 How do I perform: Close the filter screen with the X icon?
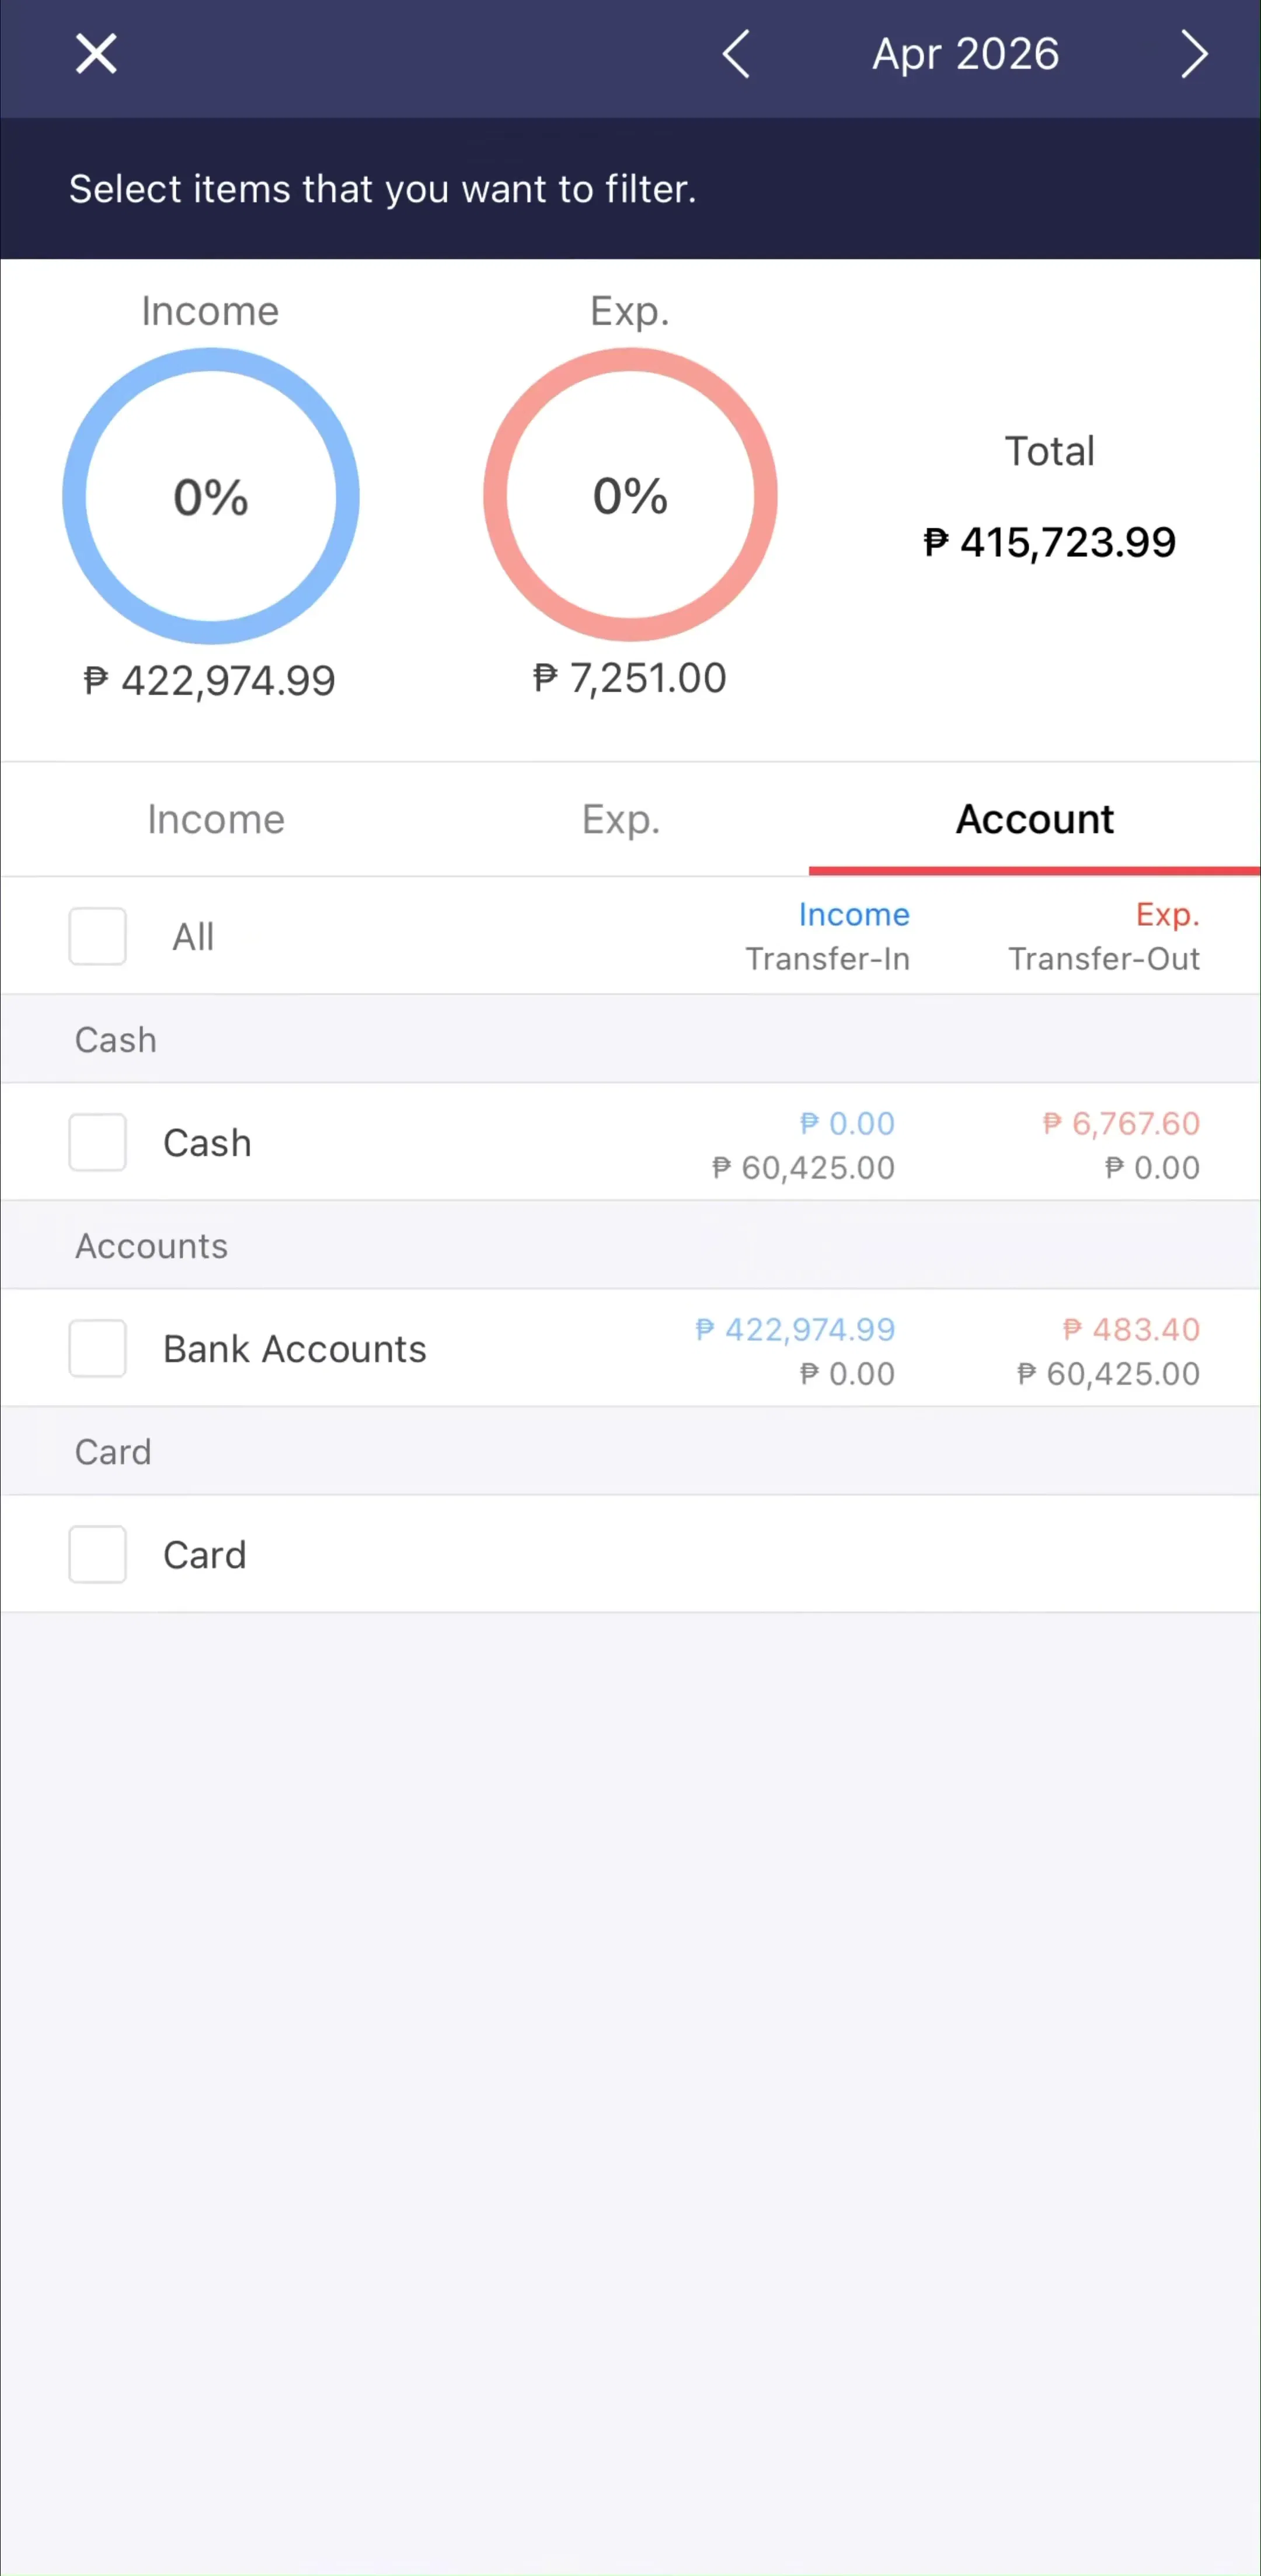click(x=96, y=54)
